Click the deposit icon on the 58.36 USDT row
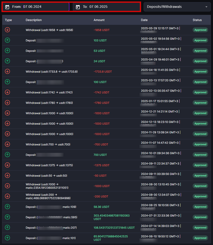 point(7,207)
